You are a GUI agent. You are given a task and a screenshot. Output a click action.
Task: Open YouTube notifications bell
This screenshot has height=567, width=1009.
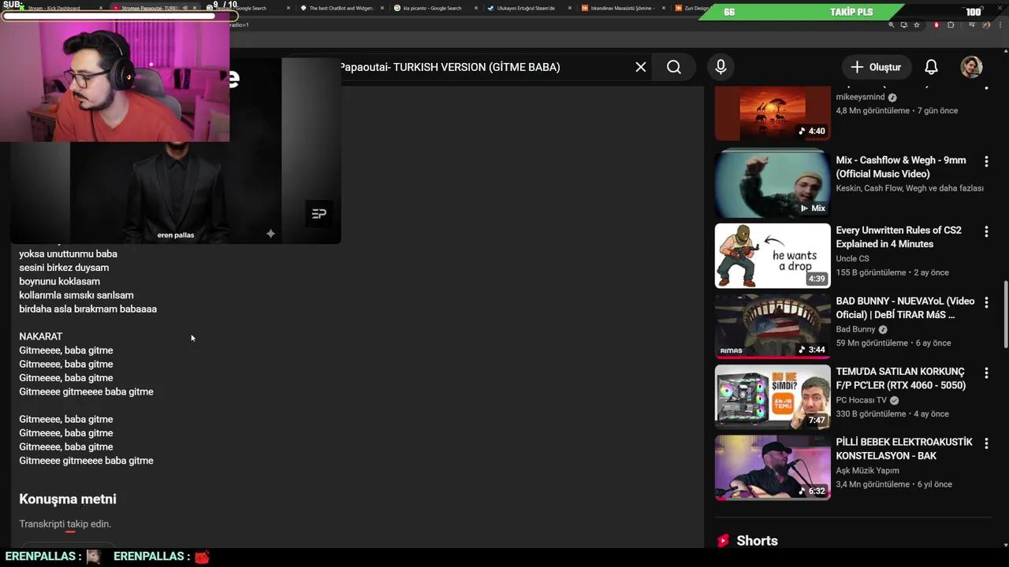point(931,67)
